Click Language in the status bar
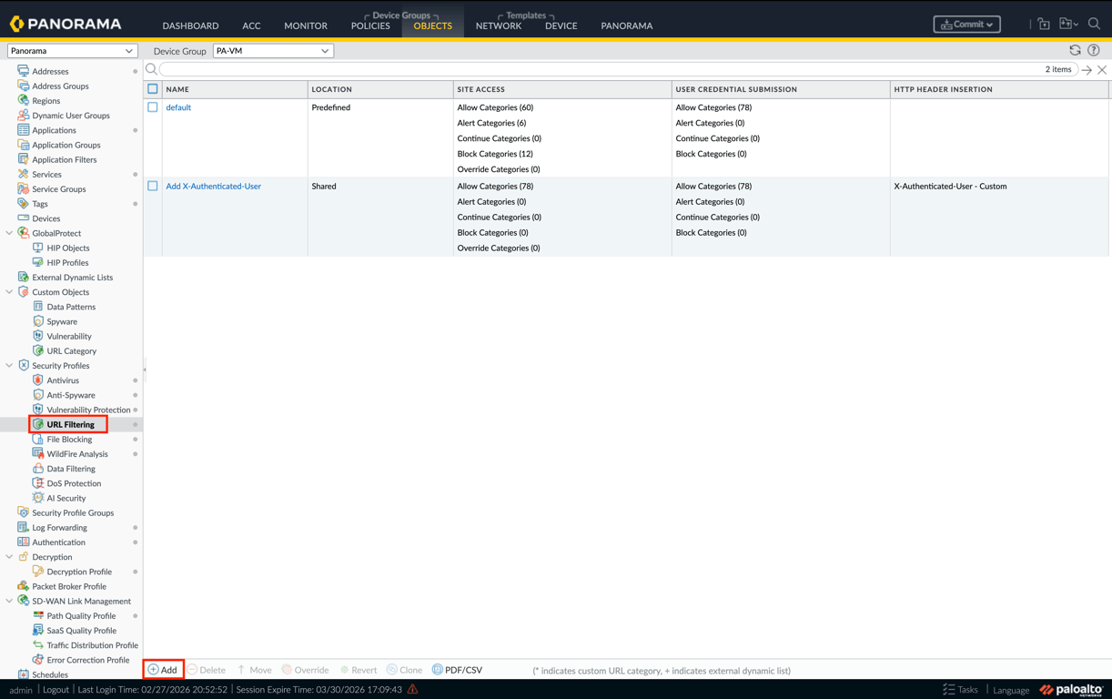The width and height of the screenshot is (1112, 699). coord(1011,690)
